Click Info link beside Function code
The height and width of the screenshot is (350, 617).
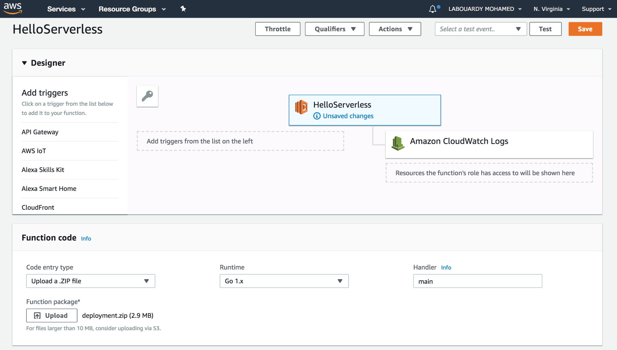pos(86,238)
